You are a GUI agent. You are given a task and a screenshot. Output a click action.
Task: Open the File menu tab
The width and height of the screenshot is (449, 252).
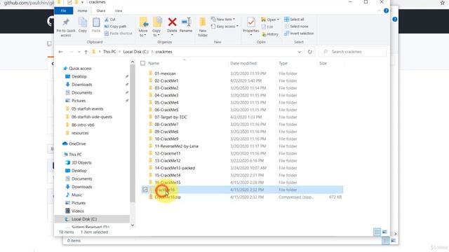point(64,11)
